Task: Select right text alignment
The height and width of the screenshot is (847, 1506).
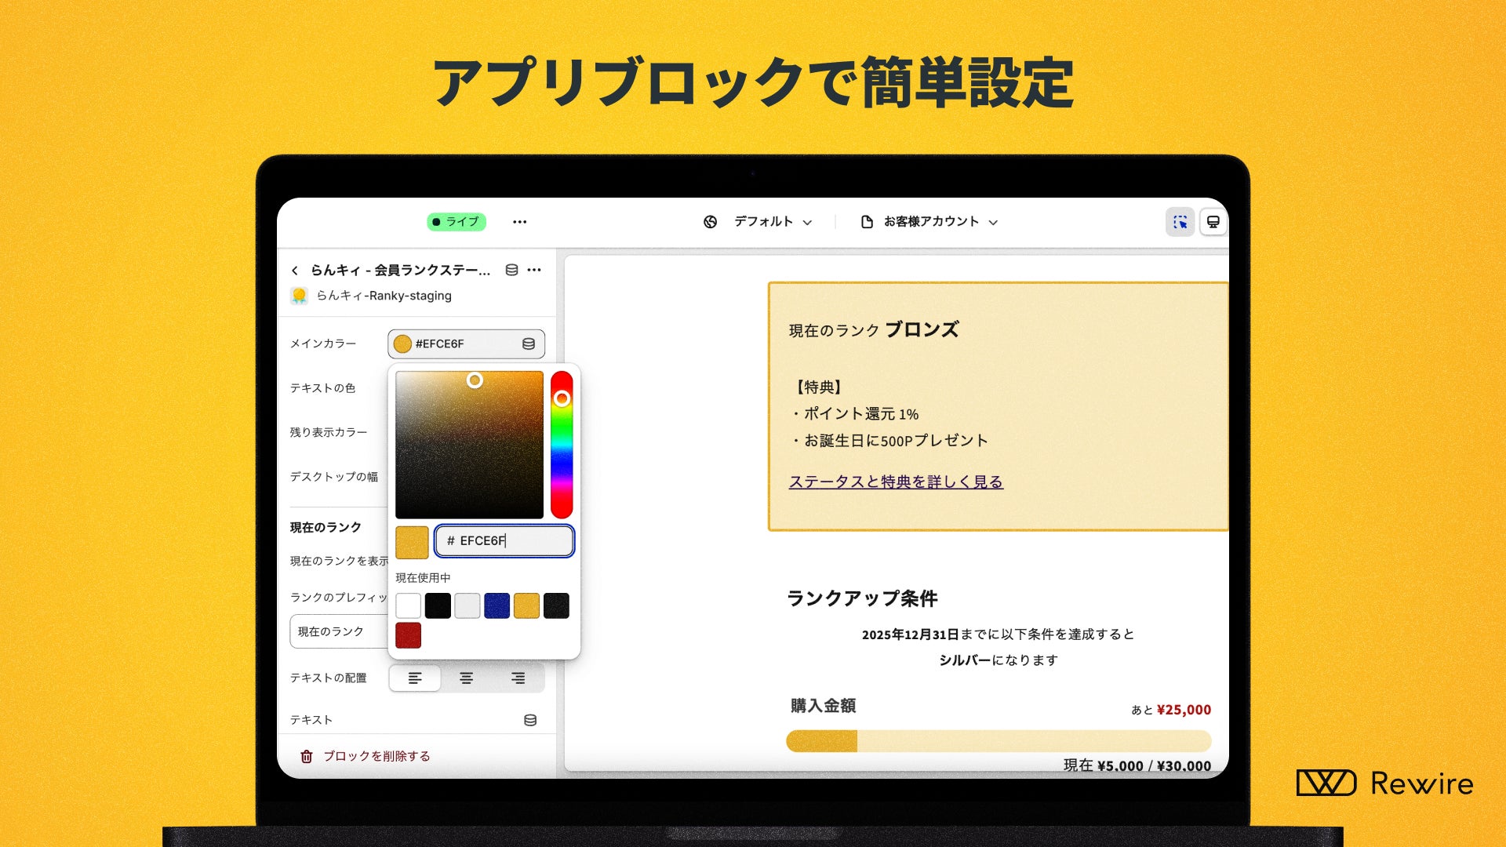Action: tap(518, 678)
